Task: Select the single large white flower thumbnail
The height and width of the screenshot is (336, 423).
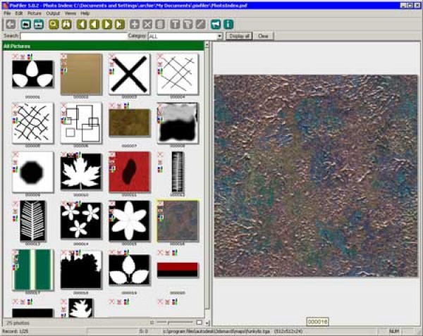Action: click(x=129, y=220)
